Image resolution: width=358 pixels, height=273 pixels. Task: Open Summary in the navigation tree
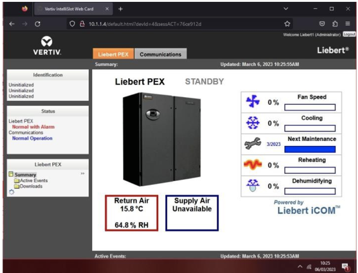(x=25, y=175)
